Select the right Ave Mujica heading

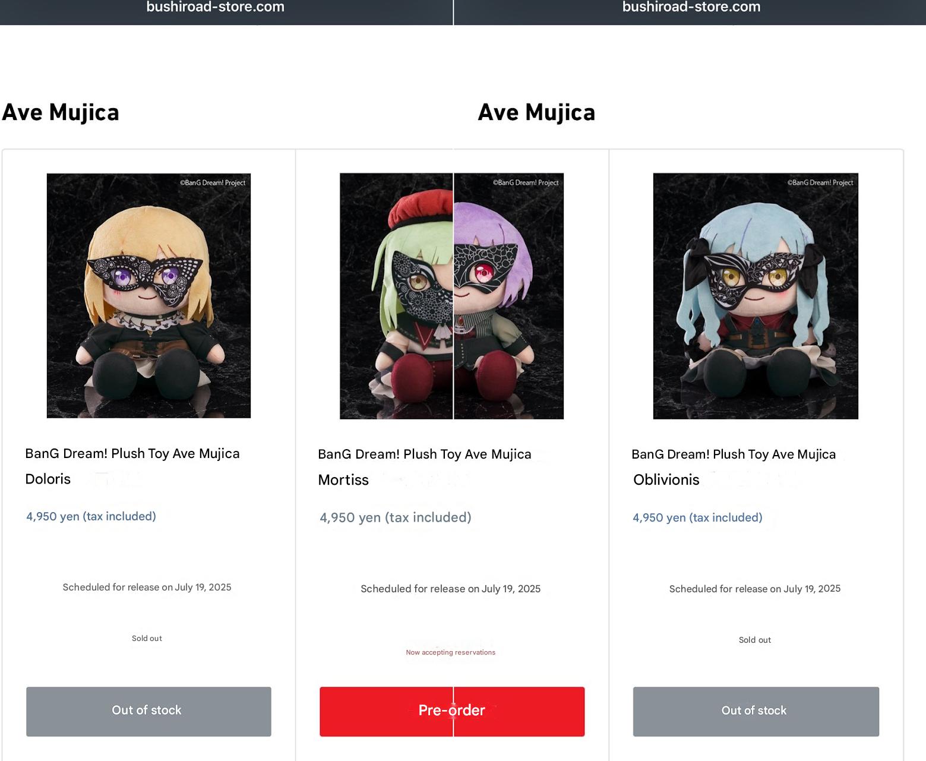click(x=536, y=112)
